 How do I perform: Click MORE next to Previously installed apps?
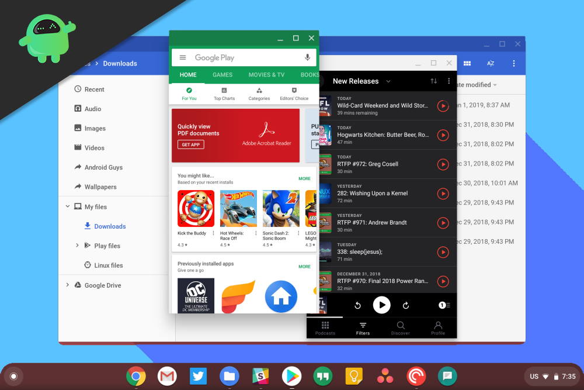[304, 267]
